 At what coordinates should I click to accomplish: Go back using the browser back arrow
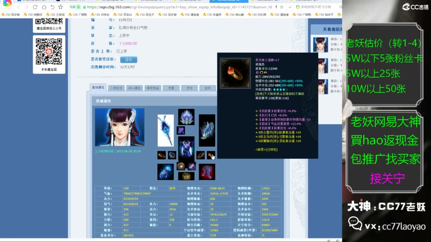[x=19, y=7]
